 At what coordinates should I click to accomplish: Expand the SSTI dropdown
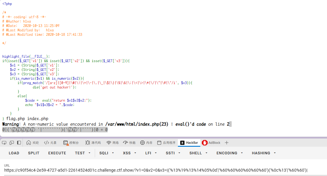tap(173, 153)
